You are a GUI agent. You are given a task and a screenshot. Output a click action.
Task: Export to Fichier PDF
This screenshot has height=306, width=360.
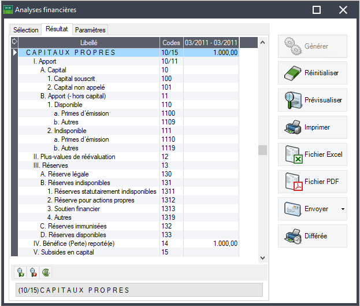[312, 182]
